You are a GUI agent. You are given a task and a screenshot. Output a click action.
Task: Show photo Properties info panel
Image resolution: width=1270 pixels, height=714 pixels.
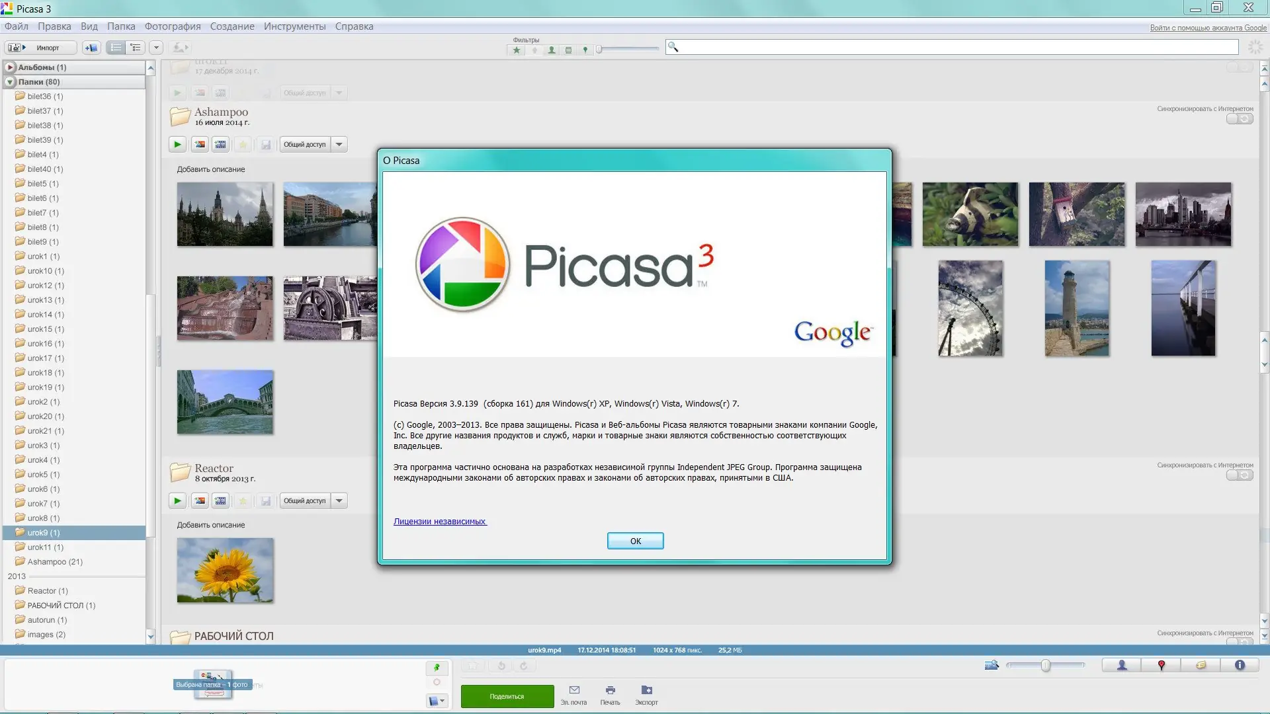(x=1240, y=666)
